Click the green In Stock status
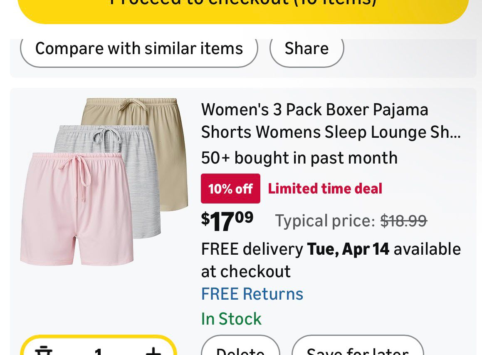 point(231,319)
